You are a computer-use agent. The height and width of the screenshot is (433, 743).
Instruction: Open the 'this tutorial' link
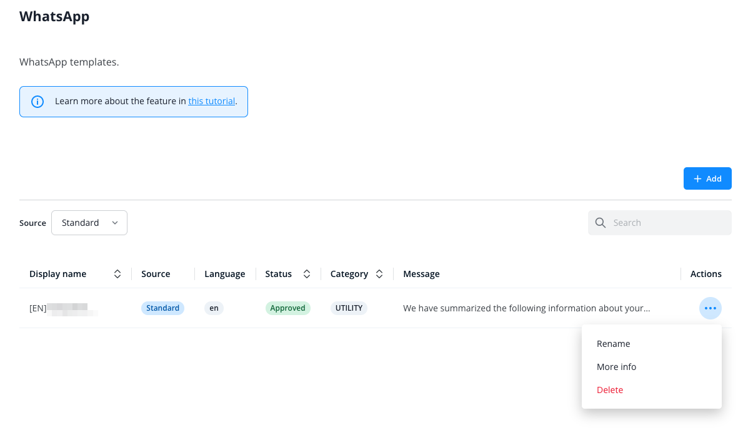[x=211, y=101]
